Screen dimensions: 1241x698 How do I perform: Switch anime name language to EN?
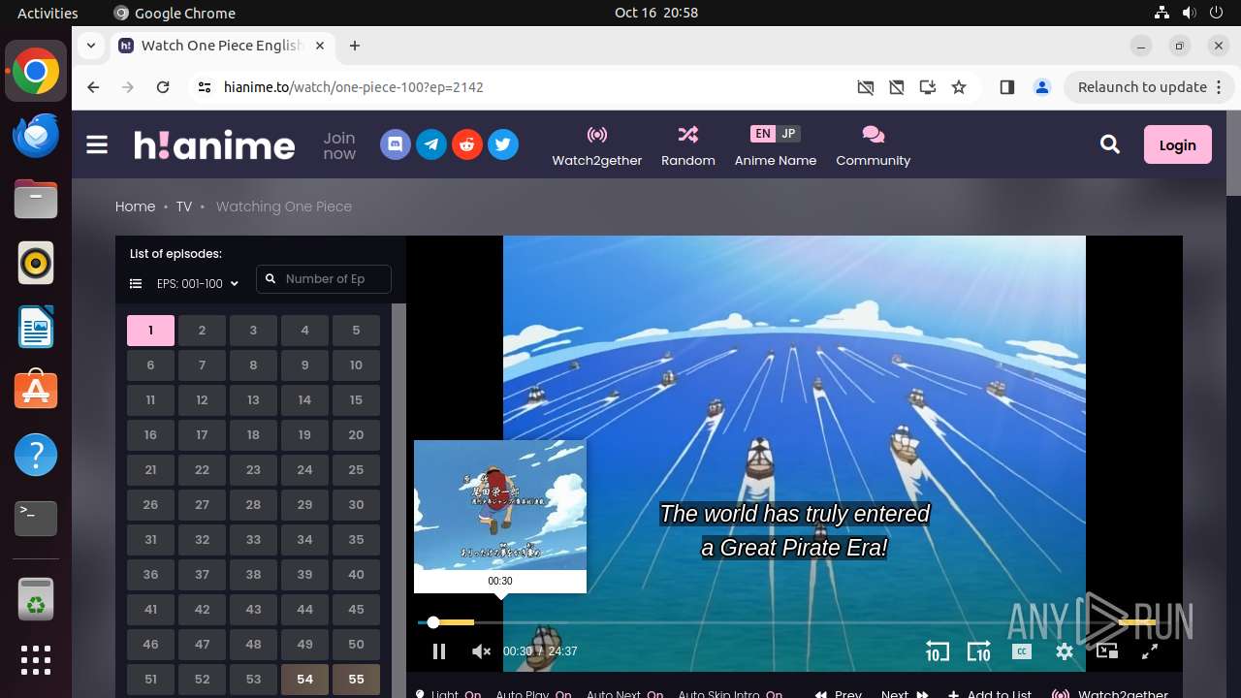763,134
